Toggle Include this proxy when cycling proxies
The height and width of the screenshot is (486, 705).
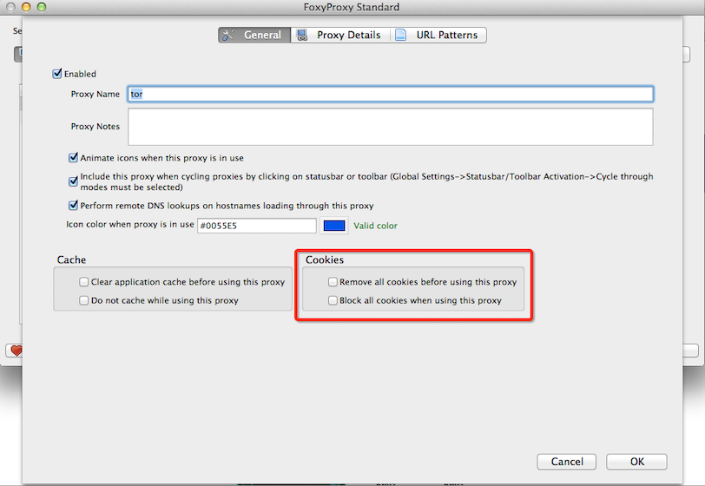tap(74, 182)
